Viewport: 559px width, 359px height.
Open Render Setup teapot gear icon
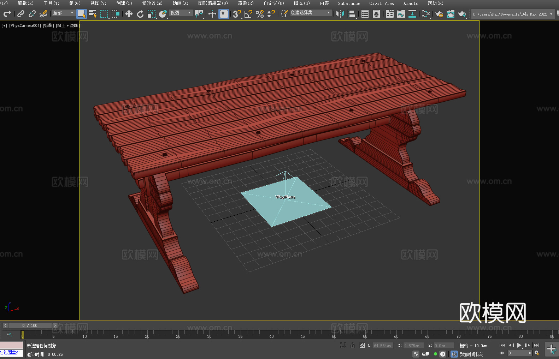click(439, 14)
